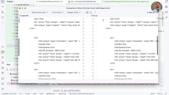Click the 'rendering' breadcrumb
Viewport: 169px width, 95px height.
click(62, 94)
